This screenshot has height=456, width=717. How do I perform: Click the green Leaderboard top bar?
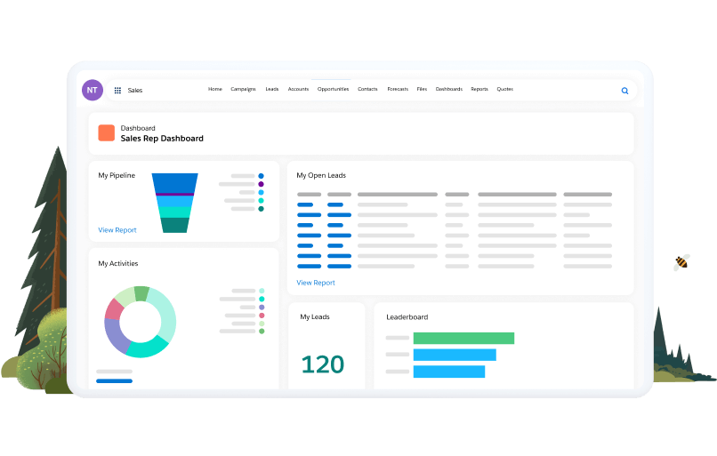pos(463,338)
